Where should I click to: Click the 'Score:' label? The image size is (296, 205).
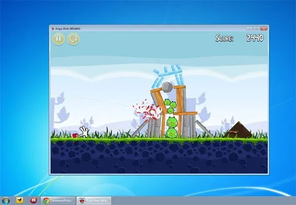click(224, 38)
